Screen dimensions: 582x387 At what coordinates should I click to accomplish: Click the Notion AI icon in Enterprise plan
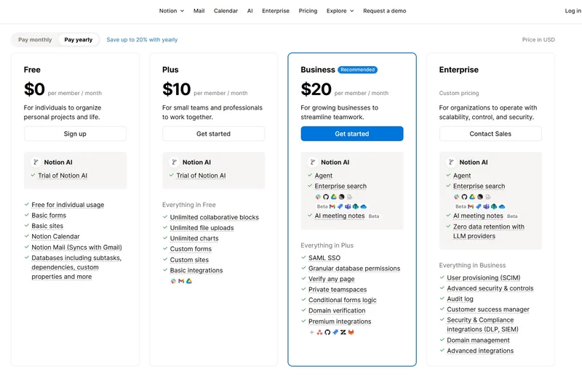[x=451, y=162]
